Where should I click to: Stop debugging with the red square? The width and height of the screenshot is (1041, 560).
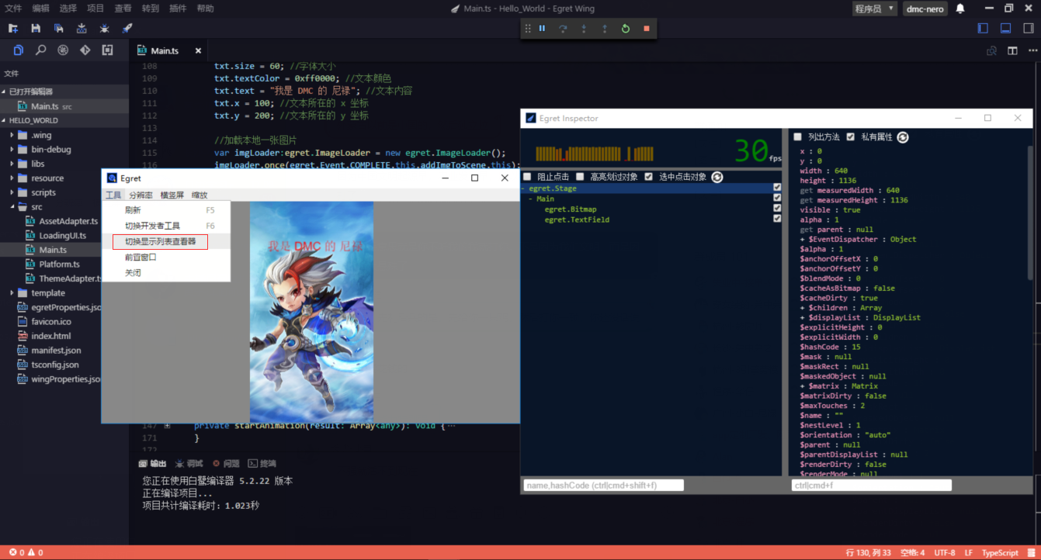[647, 29]
